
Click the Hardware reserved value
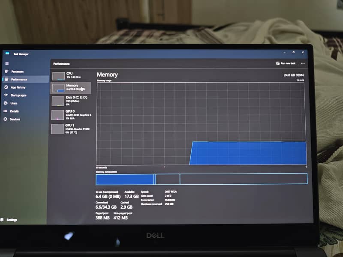[169, 204]
